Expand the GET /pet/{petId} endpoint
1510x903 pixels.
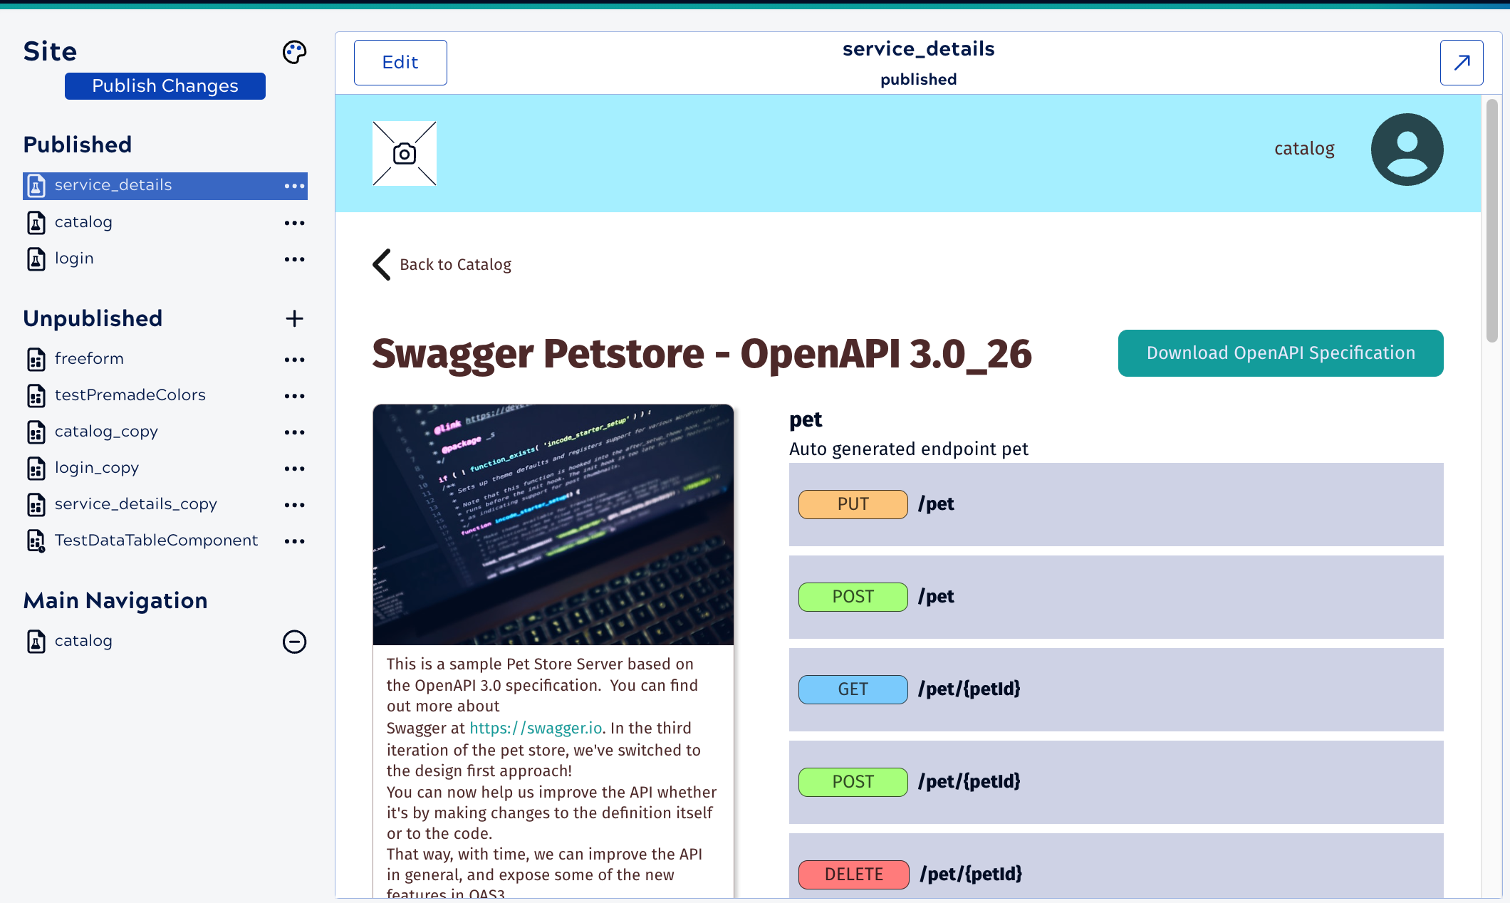click(1115, 689)
